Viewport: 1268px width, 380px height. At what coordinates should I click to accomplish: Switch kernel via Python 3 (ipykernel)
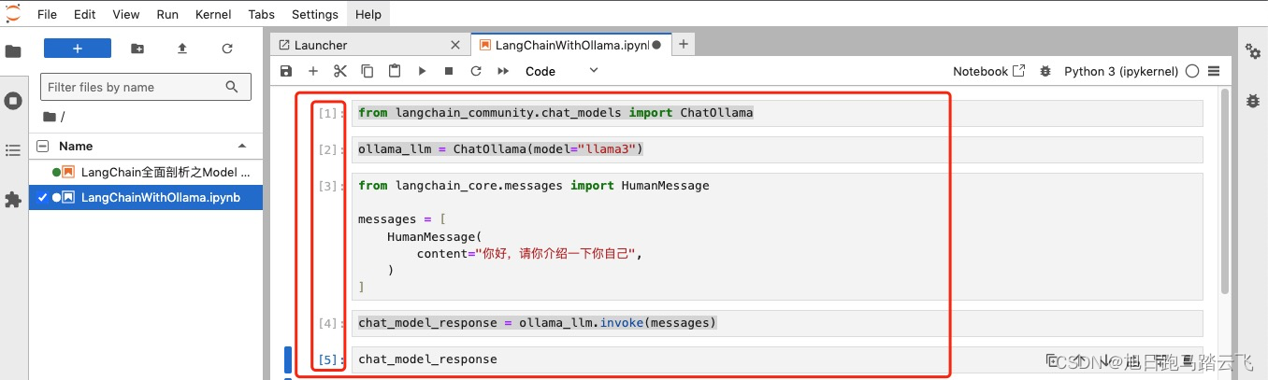click(x=1122, y=71)
